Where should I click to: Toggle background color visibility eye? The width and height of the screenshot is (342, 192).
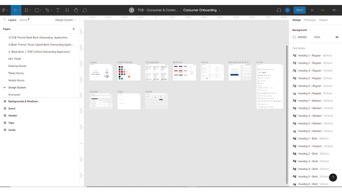click(x=337, y=37)
